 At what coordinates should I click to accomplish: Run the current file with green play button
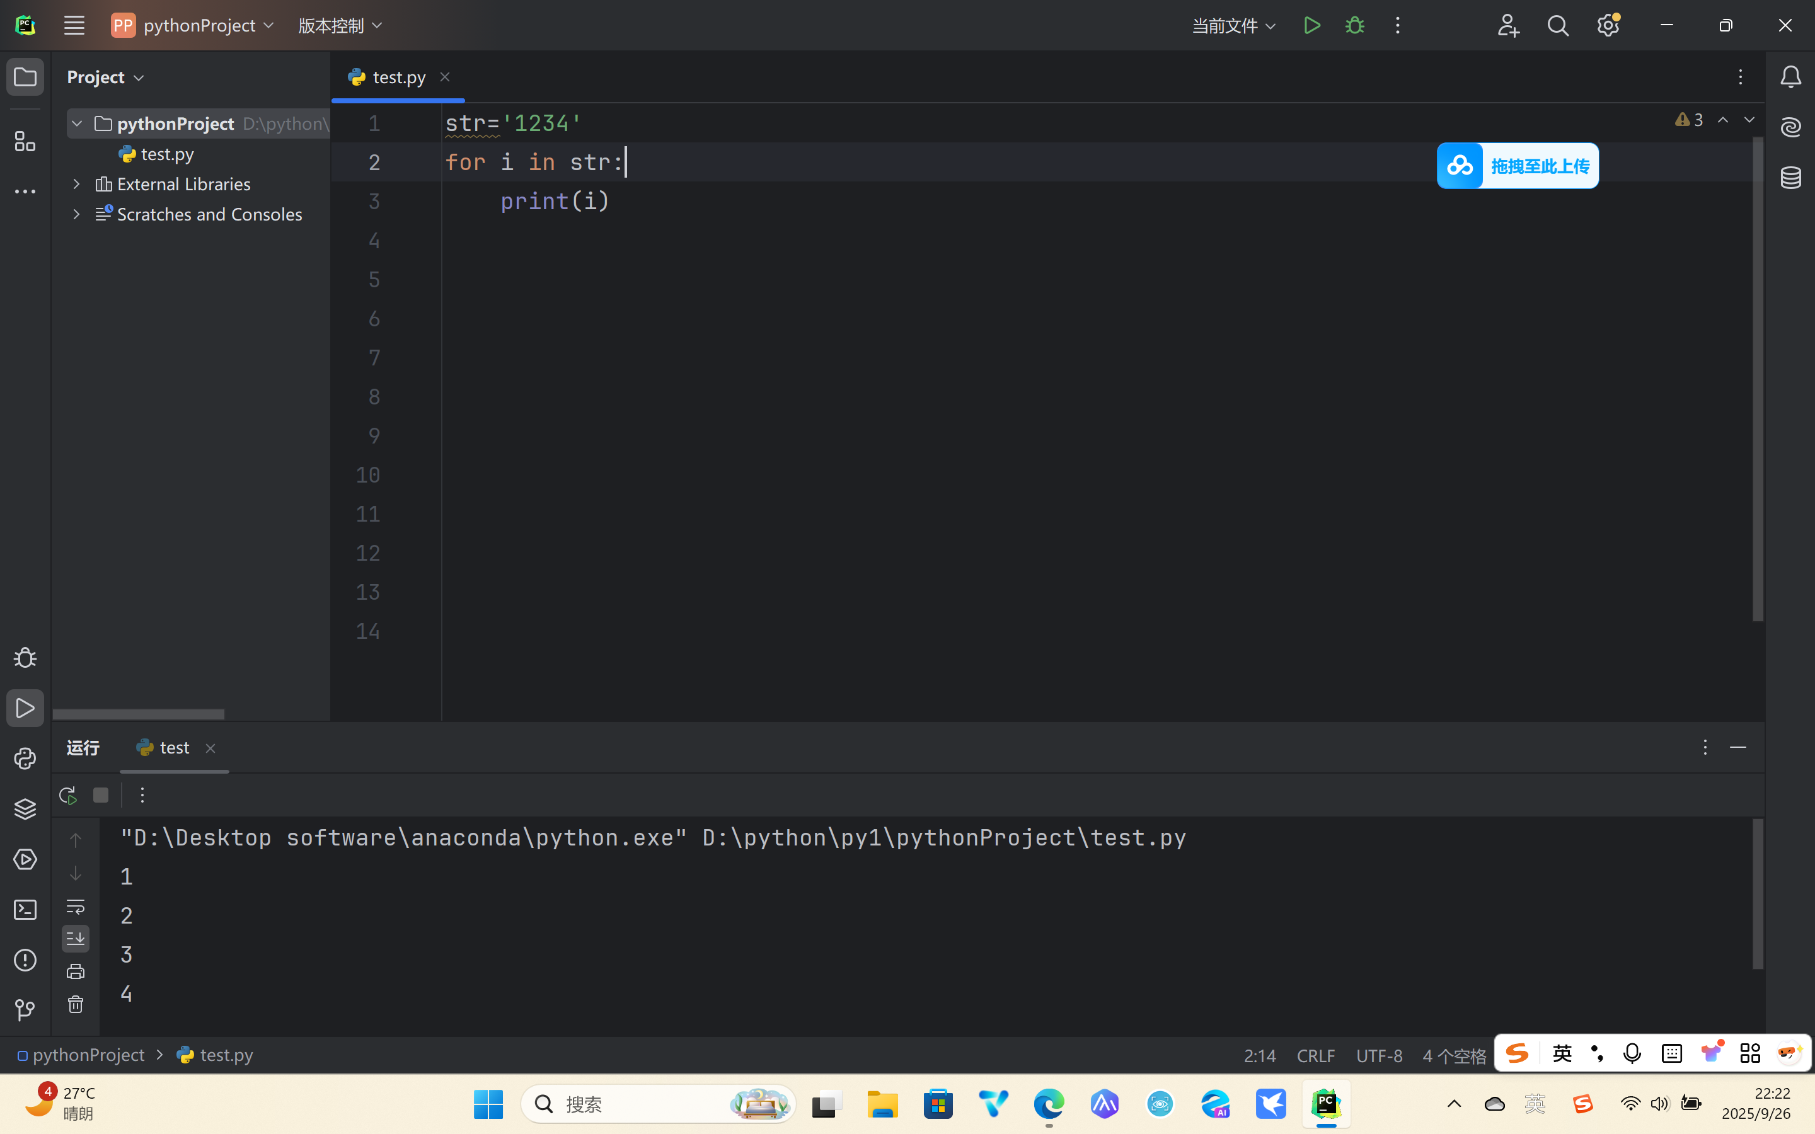(x=1311, y=25)
